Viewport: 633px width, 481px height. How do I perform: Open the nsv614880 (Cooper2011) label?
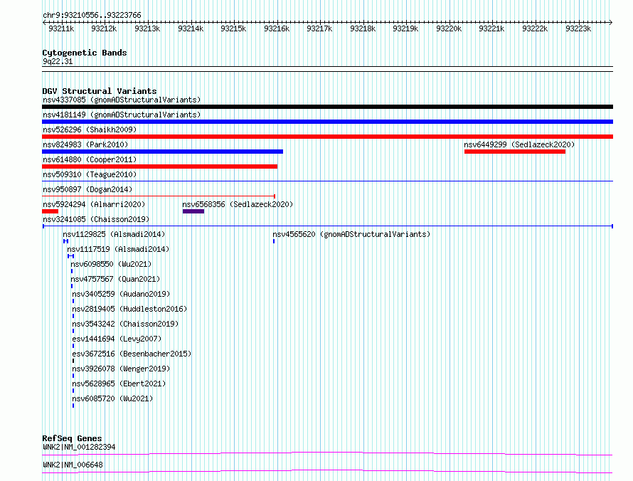pos(90,159)
